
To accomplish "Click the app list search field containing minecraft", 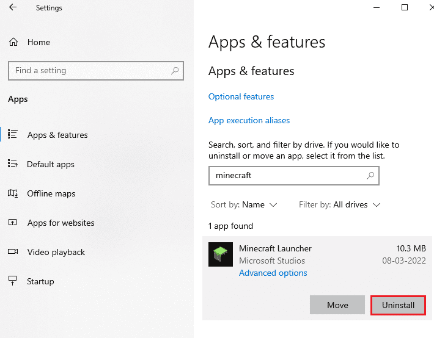I will [x=287, y=176].
